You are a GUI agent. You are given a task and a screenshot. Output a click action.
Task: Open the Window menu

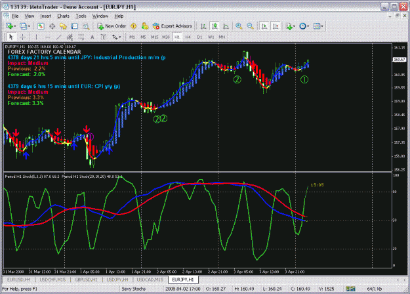pos(100,16)
